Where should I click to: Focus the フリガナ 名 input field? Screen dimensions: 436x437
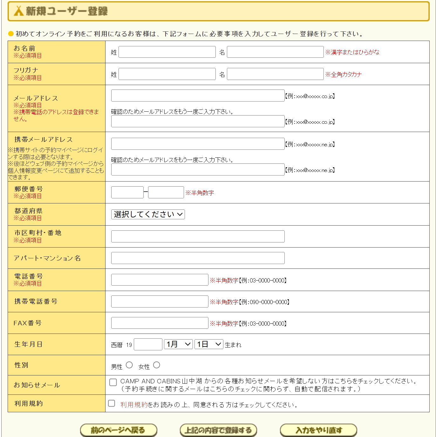tap(275, 74)
